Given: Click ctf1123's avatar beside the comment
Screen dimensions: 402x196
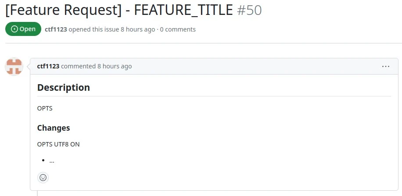Looking at the screenshot, I should pos(14,66).
